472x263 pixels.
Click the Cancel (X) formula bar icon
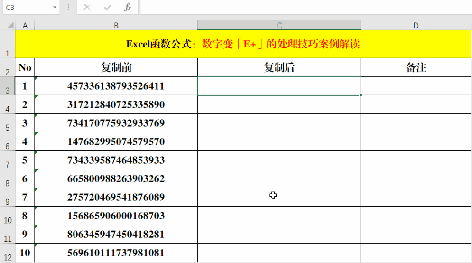[x=87, y=7]
